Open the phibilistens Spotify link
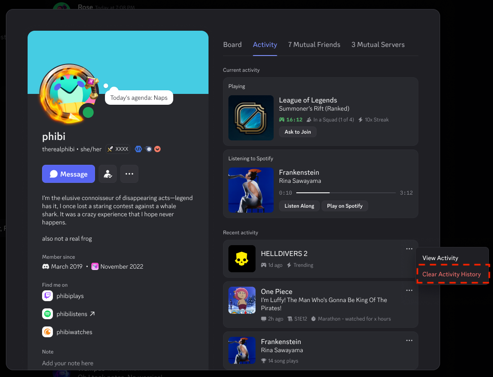493x377 pixels. 72,314
